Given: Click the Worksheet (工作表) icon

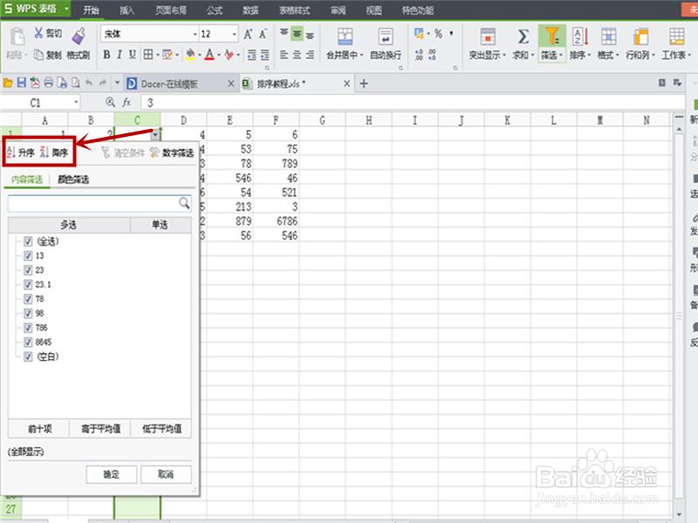Looking at the screenshot, I should (x=677, y=37).
